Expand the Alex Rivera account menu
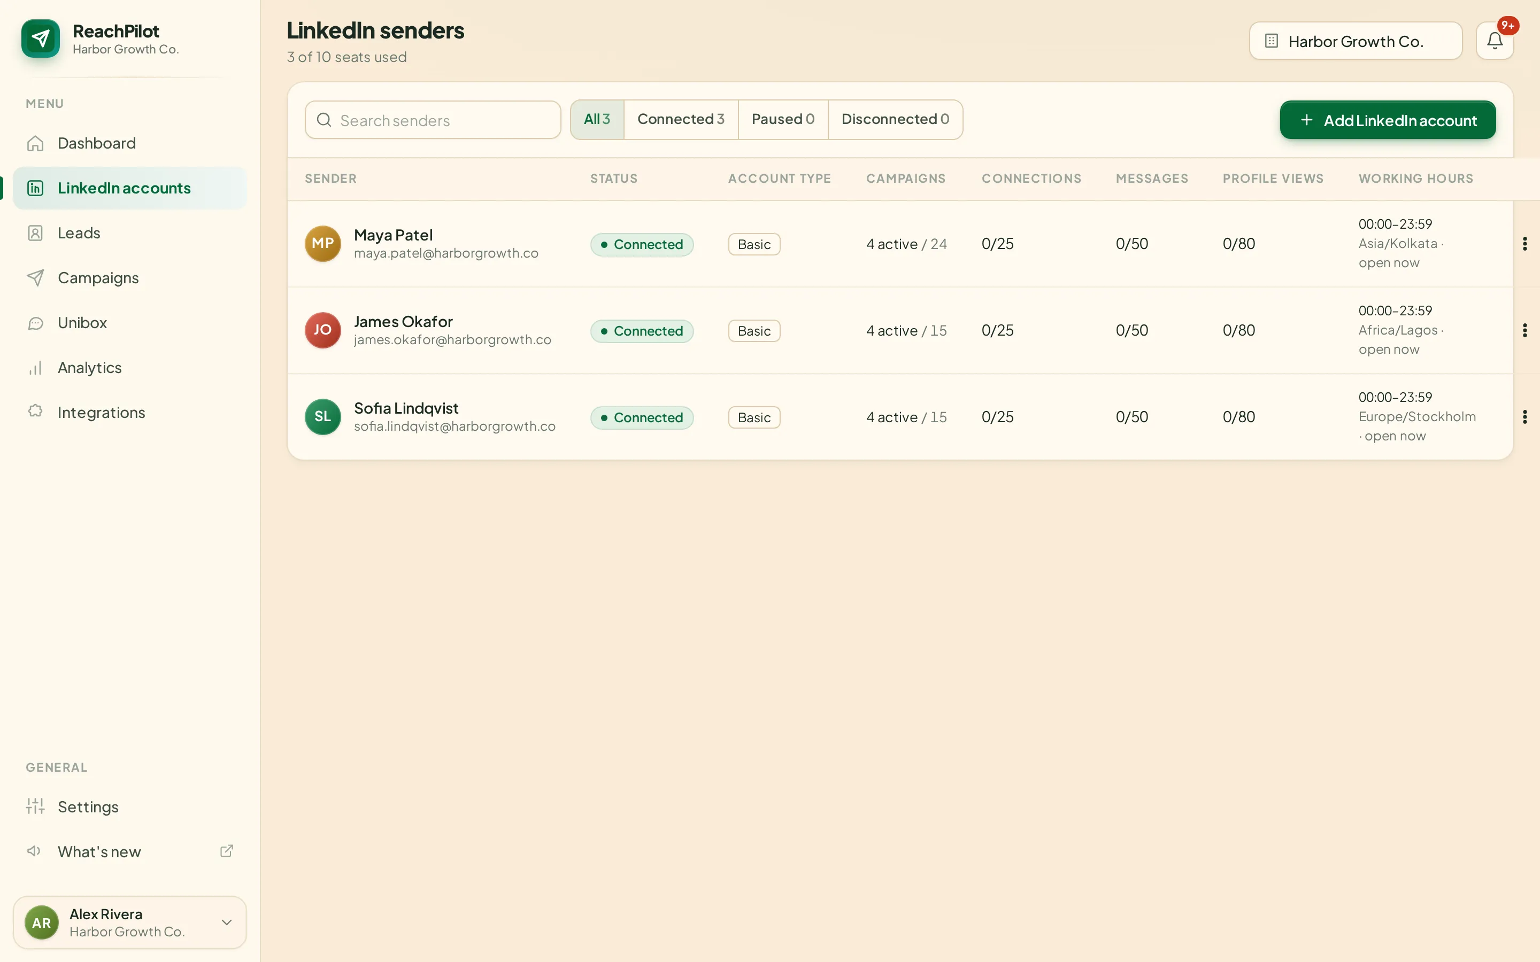The image size is (1540, 962). [130, 922]
